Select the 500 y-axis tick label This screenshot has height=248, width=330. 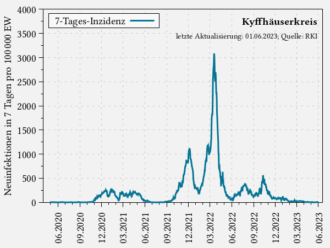pyautogui.click(x=29, y=179)
